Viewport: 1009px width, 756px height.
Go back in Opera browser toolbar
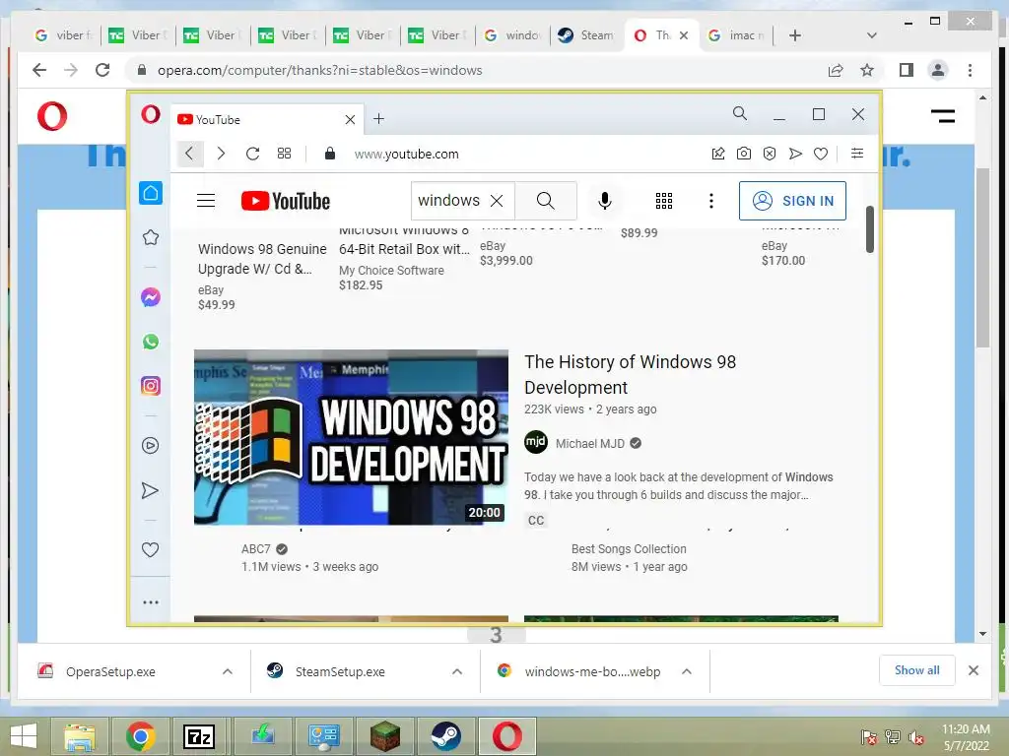point(189,154)
